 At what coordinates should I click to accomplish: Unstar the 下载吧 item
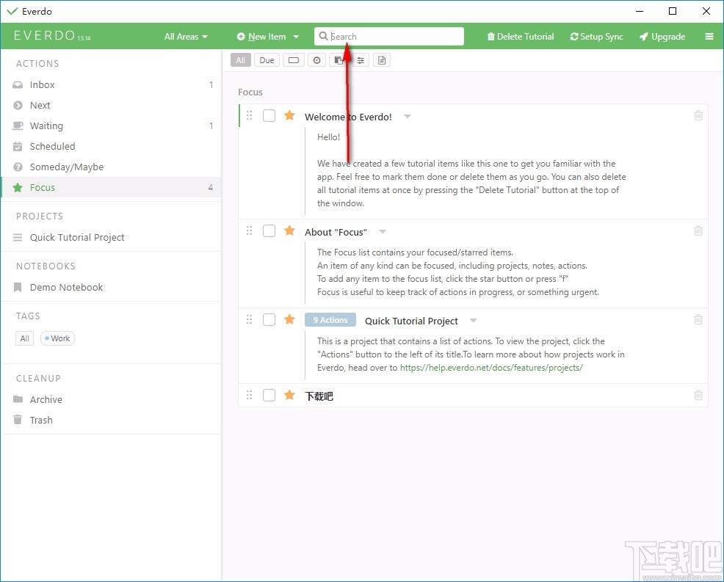(289, 395)
